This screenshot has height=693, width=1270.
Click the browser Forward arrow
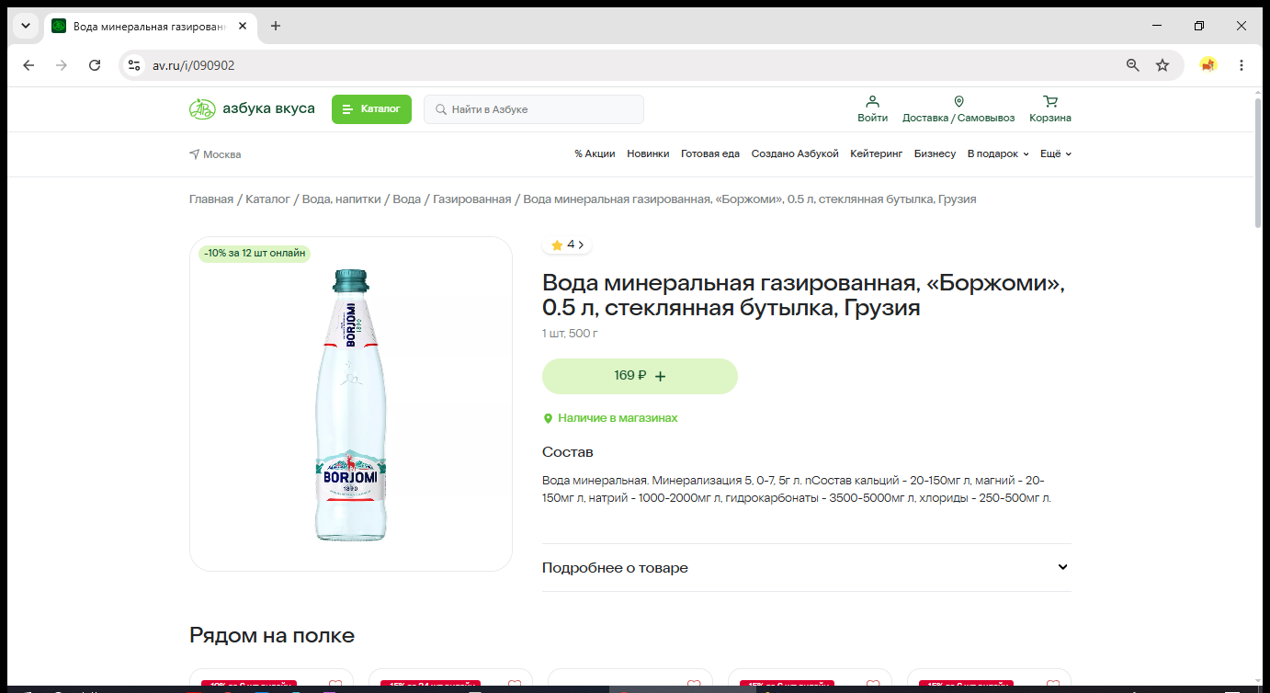click(x=62, y=65)
